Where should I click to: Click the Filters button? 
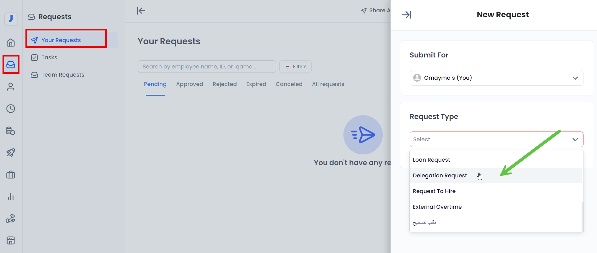coord(295,67)
